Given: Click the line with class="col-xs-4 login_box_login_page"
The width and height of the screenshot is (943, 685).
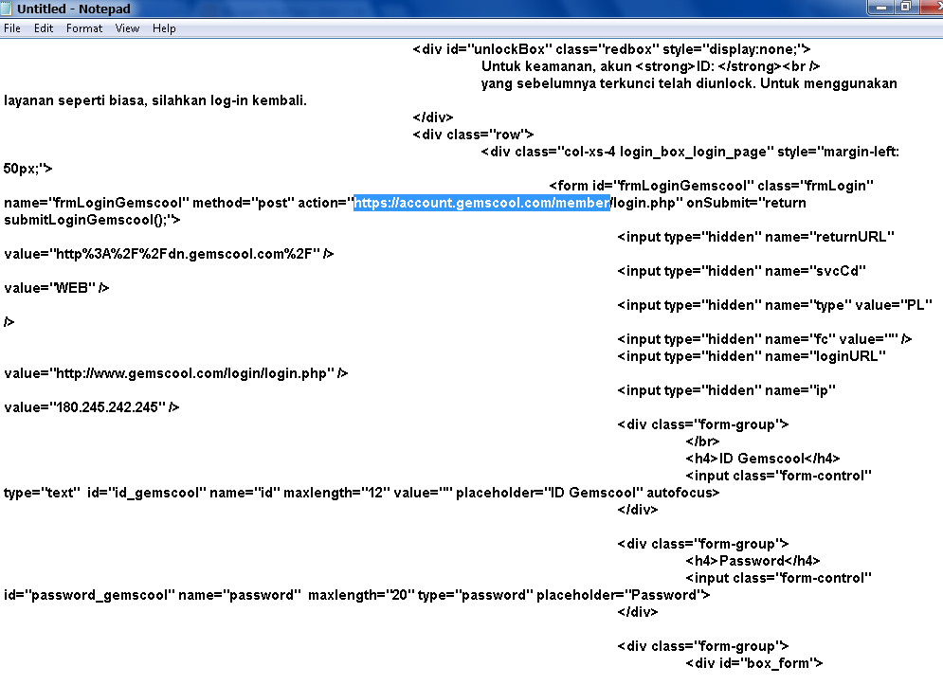Looking at the screenshot, I should (x=690, y=152).
